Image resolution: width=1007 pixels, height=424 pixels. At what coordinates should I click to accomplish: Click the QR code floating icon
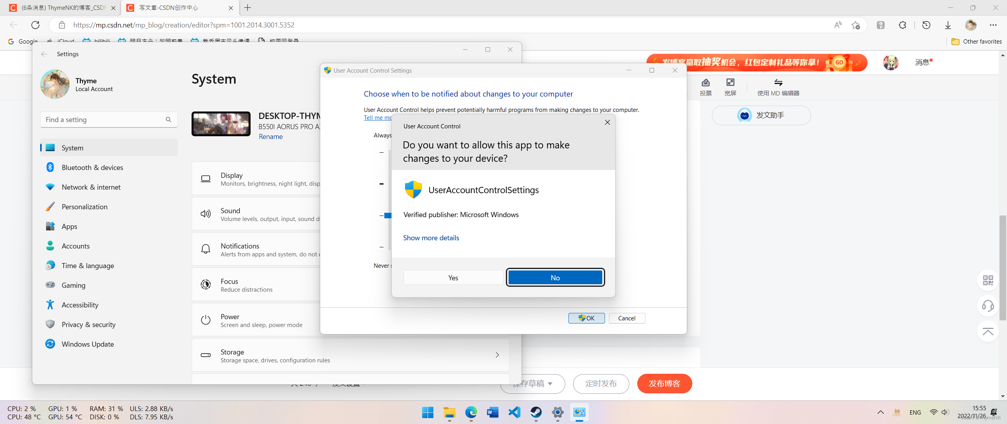(988, 280)
